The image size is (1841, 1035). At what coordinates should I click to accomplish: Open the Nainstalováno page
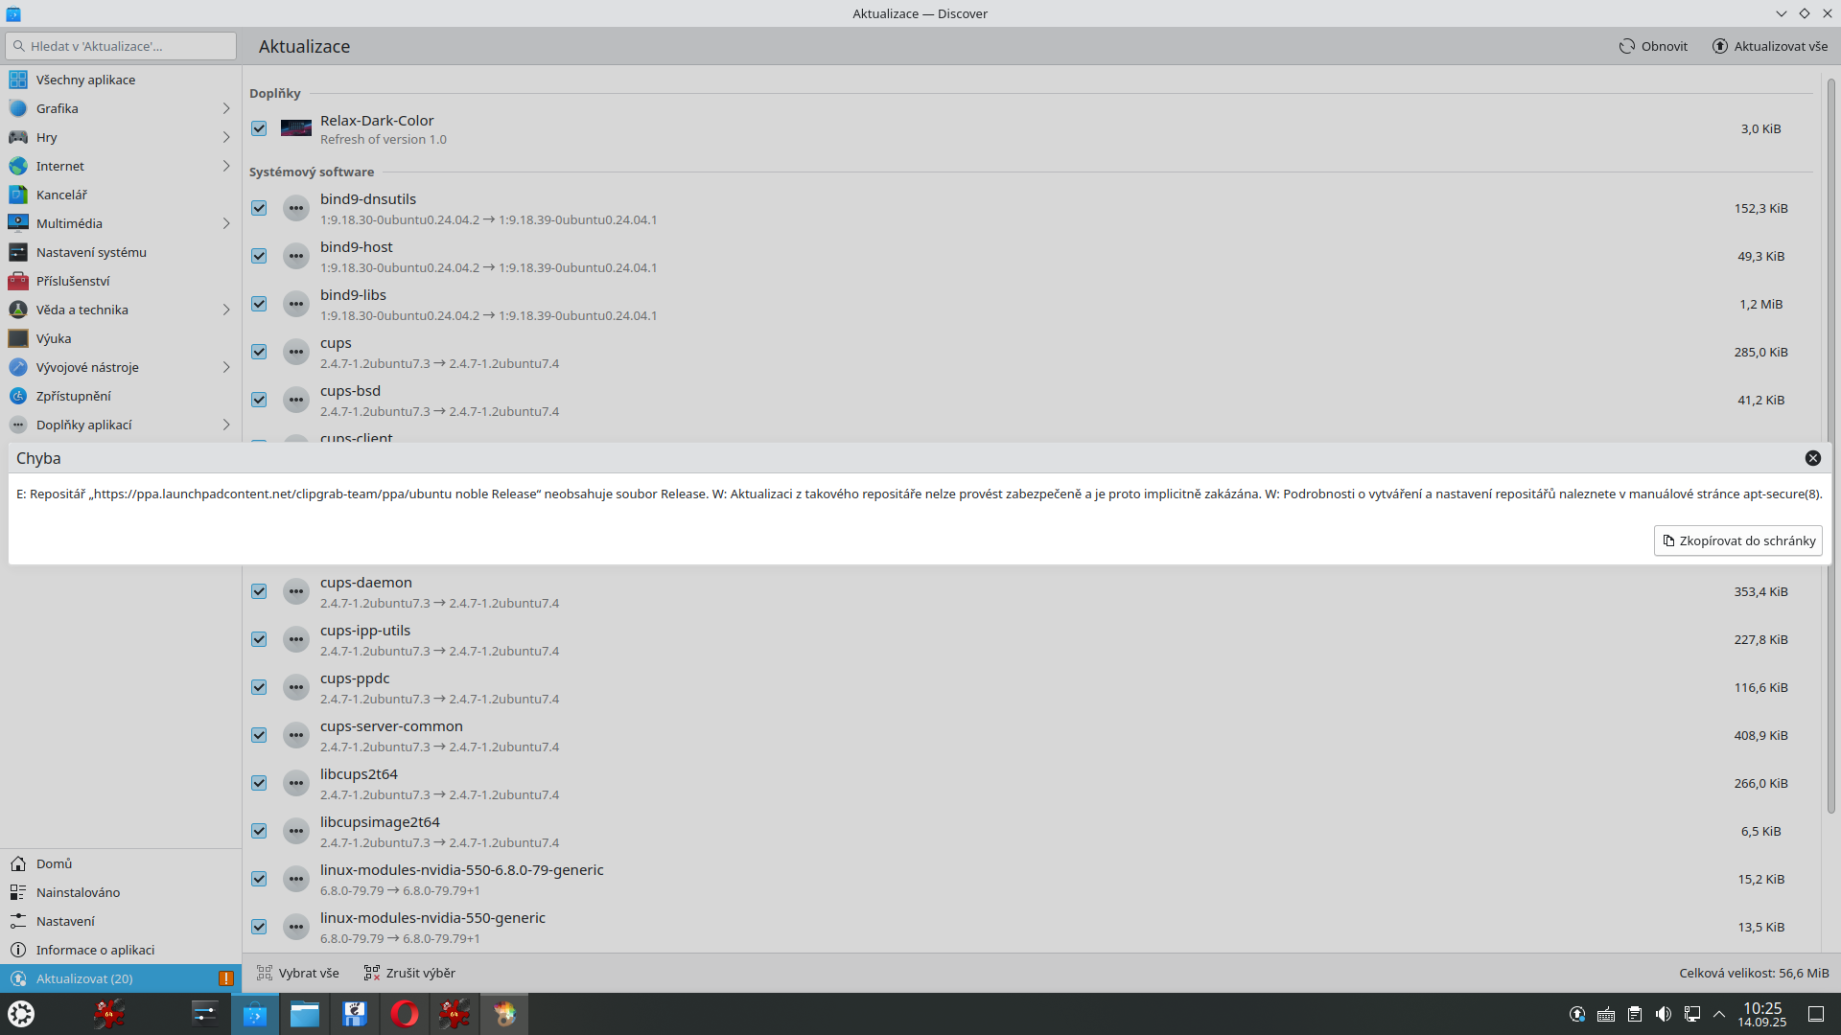(x=121, y=892)
